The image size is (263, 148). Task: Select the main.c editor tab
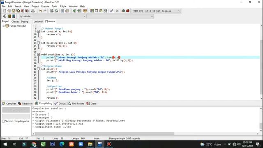[x=50, y=21]
